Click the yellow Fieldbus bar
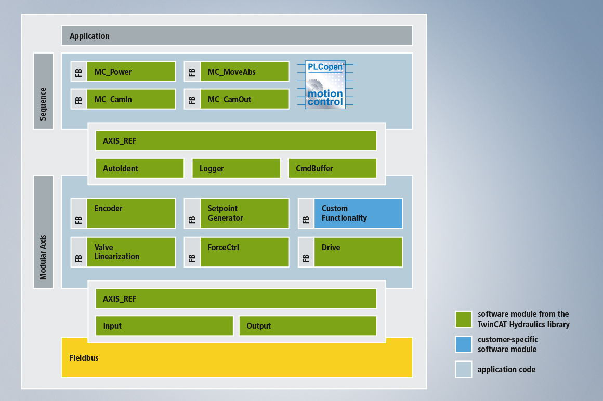The width and height of the screenshot is (603, 401). [x=237, y=358]
